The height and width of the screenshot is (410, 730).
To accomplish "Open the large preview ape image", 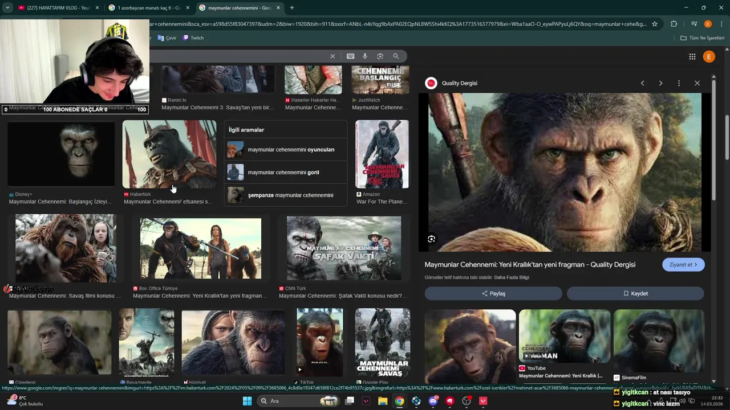I will tap(565, 173).
